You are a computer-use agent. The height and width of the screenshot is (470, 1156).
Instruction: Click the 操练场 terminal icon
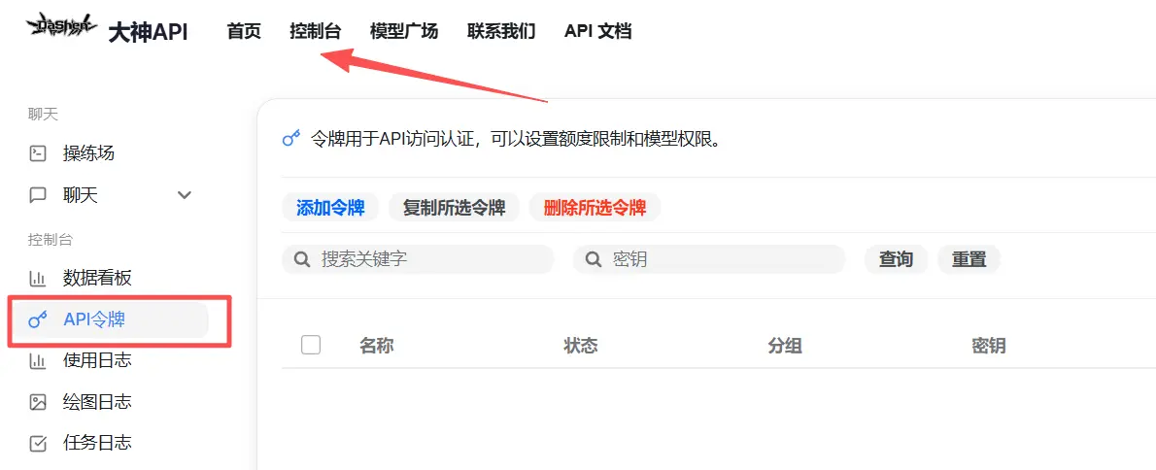click(x=38, y=153)
